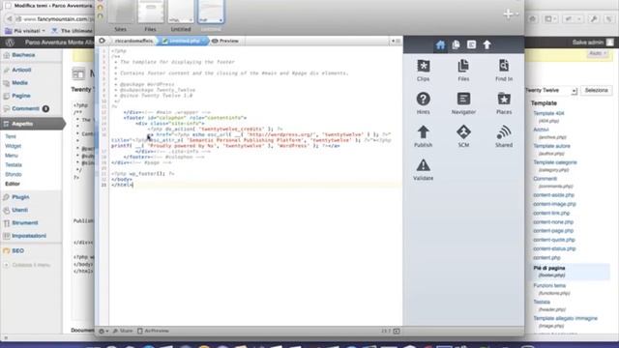This screenshot has width=619, height=348.
Task: Open the Publish tool
Action: [x=424, y=136]
